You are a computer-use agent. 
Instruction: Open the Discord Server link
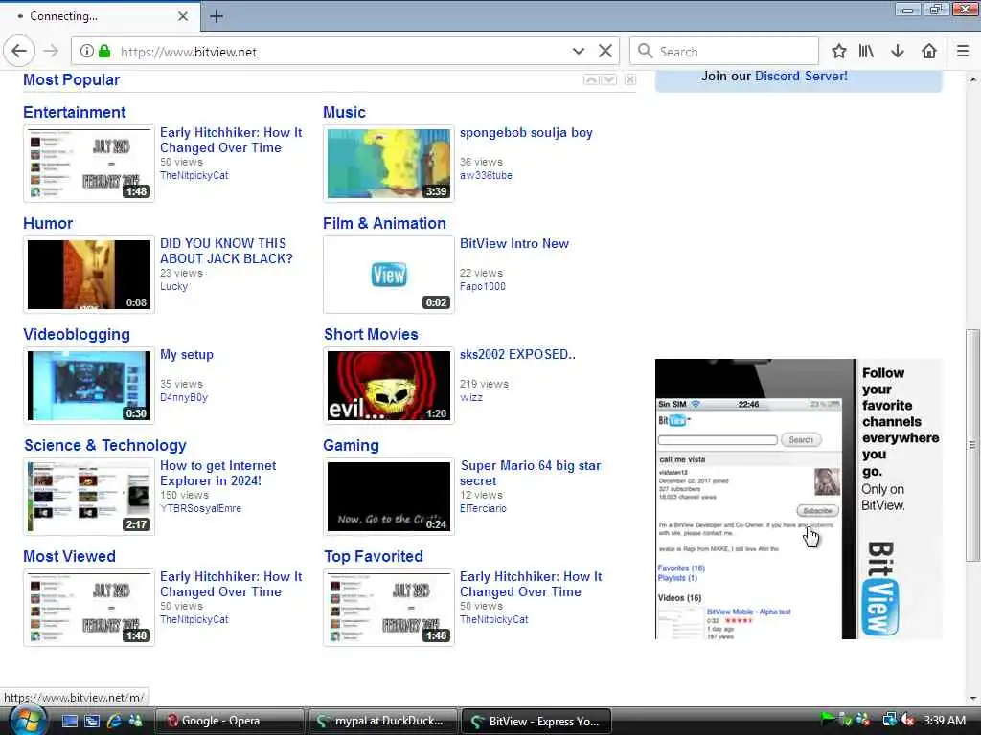click(x=801, y=77)
